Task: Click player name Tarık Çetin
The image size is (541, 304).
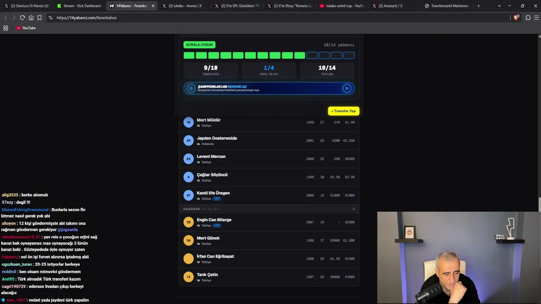Action: (x=208, y=275)
